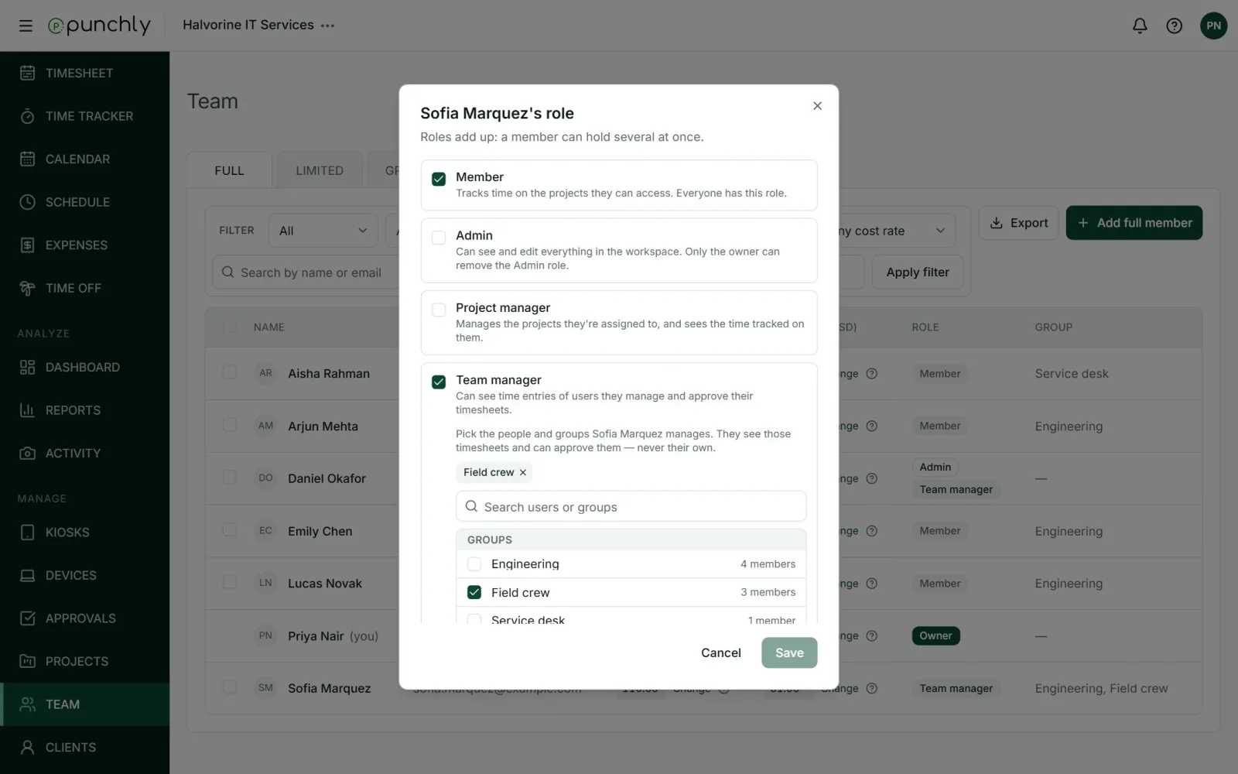The height and width of the screenshot is (774, 1238).
Task: Open the All filter dropdown
Action: [x=323, y=231]
